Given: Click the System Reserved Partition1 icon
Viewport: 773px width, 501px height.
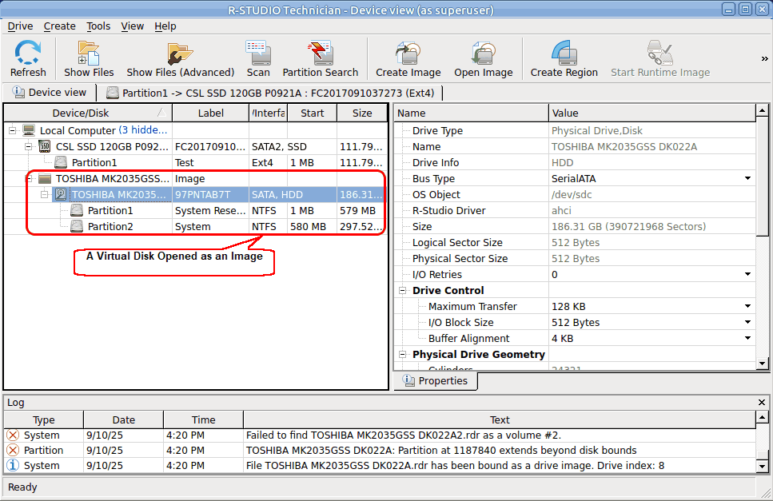Looking at the screenshot, I should (77, 210).
